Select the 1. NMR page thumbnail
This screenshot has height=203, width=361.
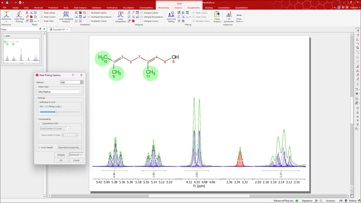click(21, 50)
